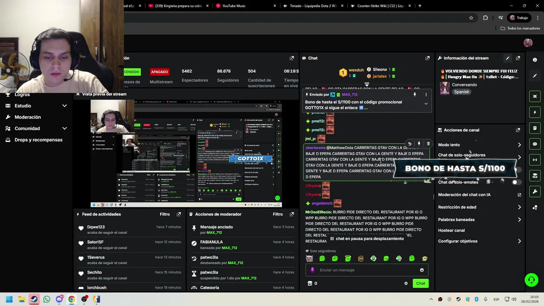
Task: Click the broadcast signal icon in right sidebar
Action: coord(535,160)
